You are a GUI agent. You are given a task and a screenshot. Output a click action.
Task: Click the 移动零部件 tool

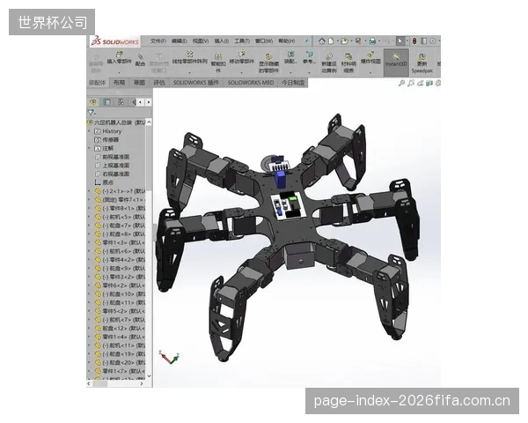pyautogui.click(x=241, y=57)
